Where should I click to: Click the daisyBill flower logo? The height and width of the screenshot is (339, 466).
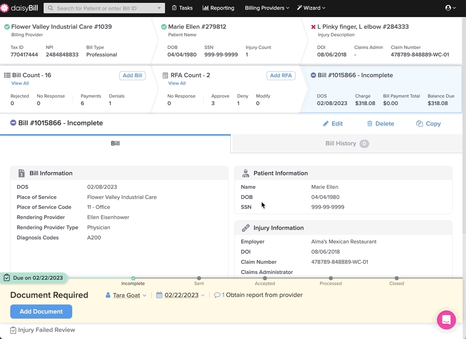coord(4,8)
